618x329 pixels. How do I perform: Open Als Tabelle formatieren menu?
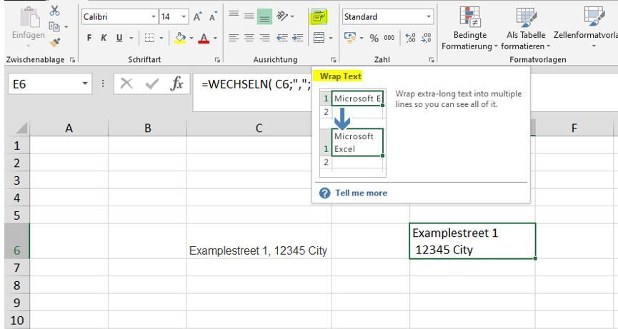pyautogui.click(x=526, y=29)
